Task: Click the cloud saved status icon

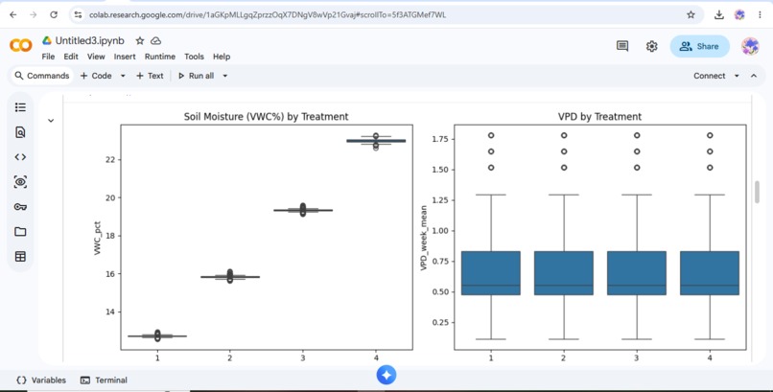Action: [x=155, y=41]
